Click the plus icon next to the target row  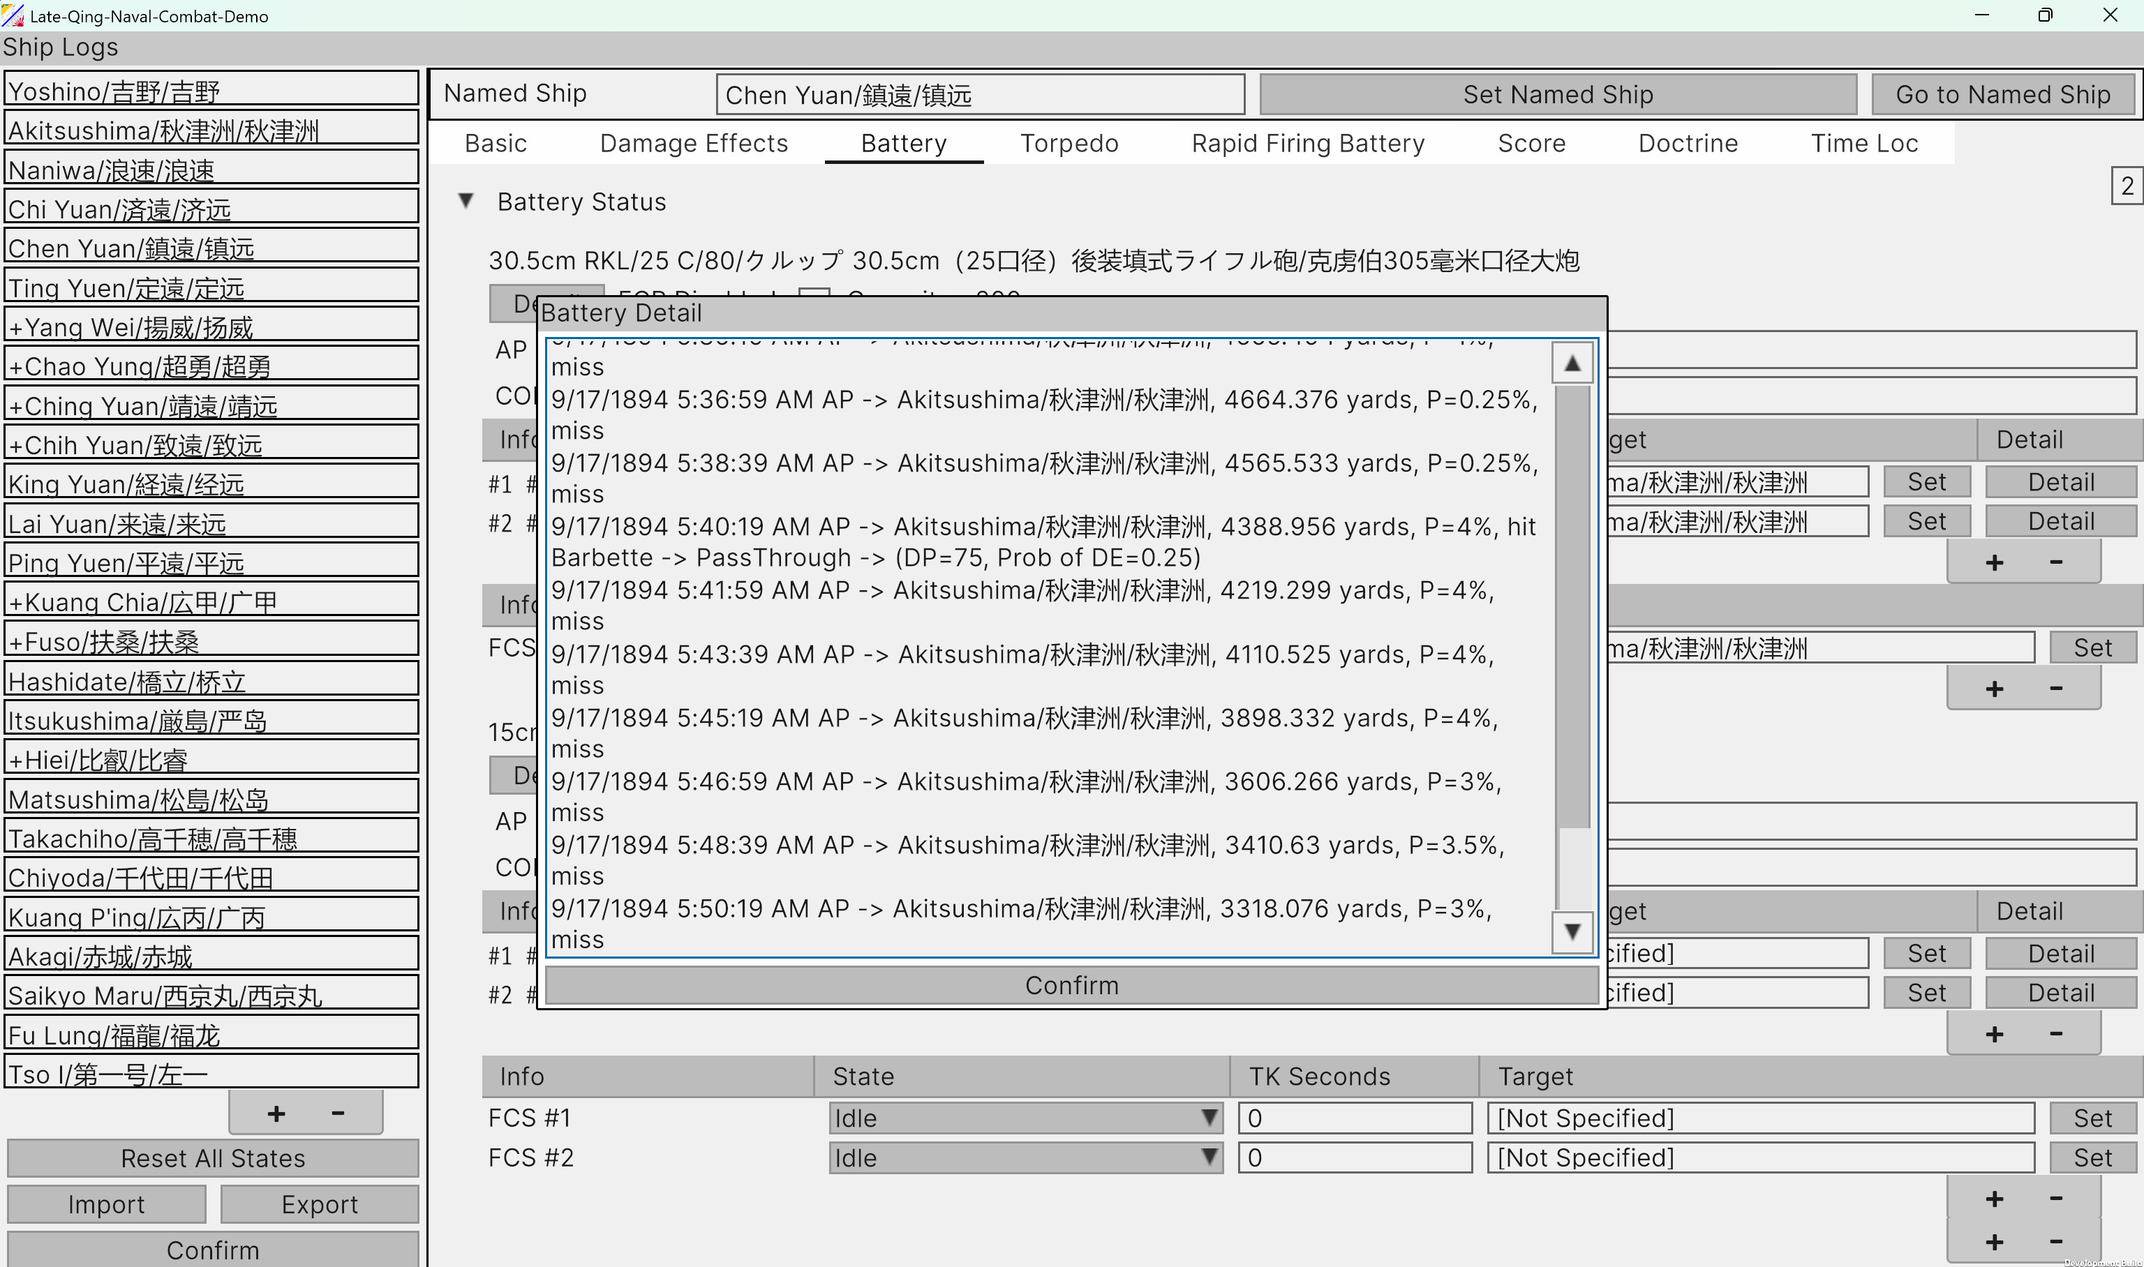(x=1995, y=561)
